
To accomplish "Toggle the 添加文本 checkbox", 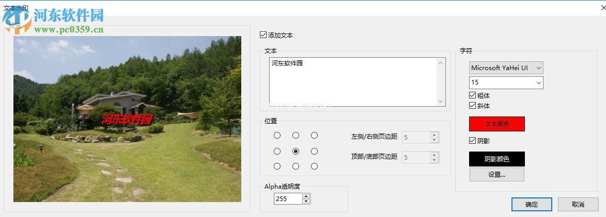I will coord(263,35).
